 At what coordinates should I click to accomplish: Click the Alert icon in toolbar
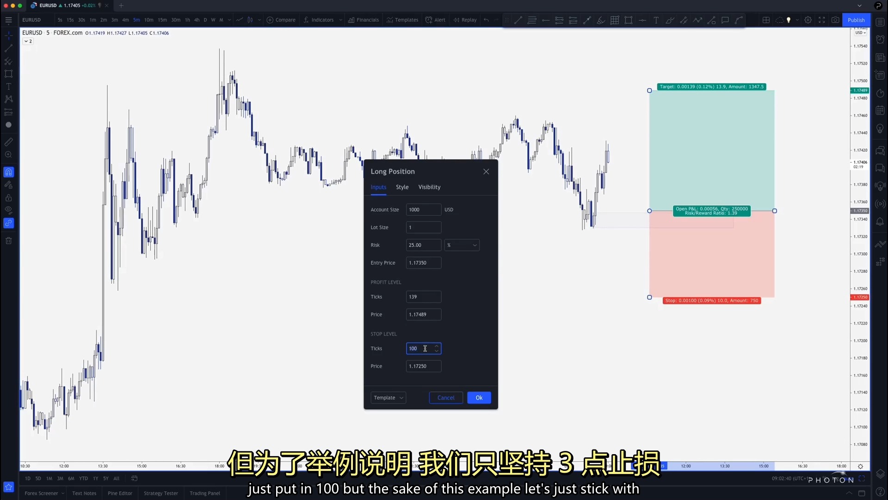click(x=436, y=20)
